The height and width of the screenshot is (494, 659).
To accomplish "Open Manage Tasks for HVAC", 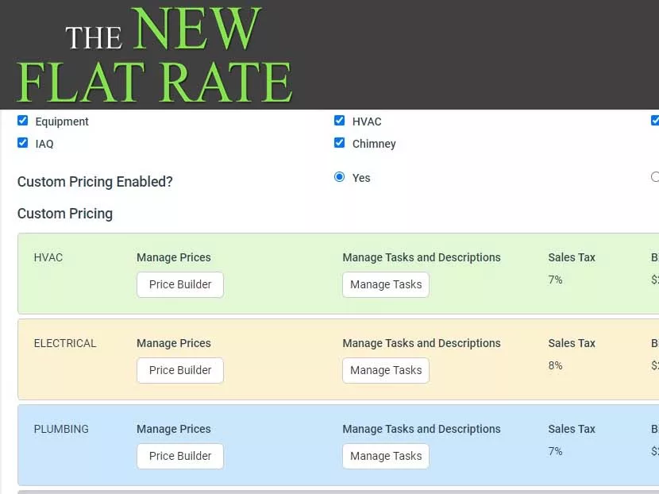I will tap(386, 284).
